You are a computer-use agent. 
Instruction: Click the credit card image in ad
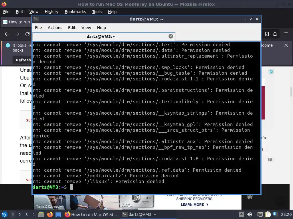tap(136, 202)
